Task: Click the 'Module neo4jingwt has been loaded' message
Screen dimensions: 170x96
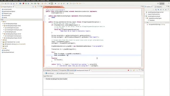Action: tap(56, 79)
